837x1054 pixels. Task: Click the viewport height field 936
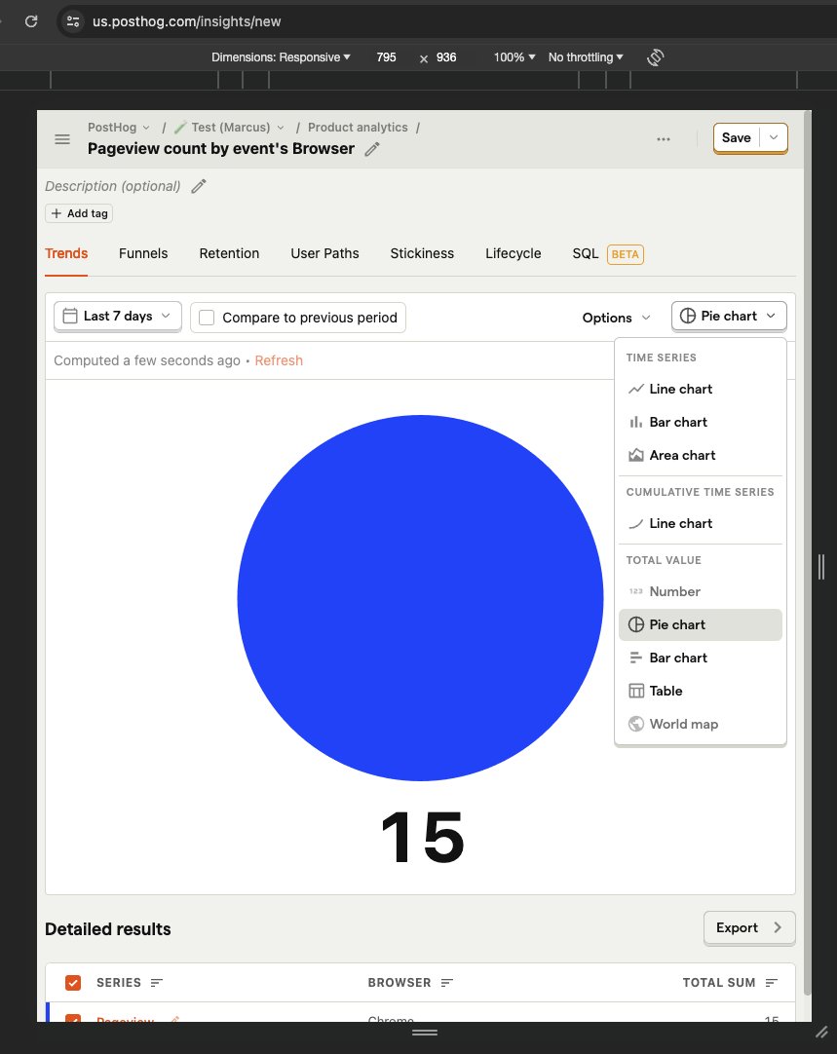446,57
